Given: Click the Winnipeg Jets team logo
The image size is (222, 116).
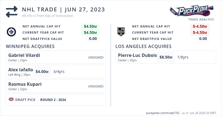Looking at the screenshot, I should (x=11, y=32).
